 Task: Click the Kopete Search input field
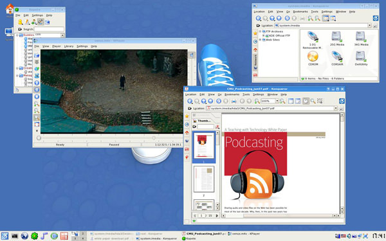click(49, 29)
